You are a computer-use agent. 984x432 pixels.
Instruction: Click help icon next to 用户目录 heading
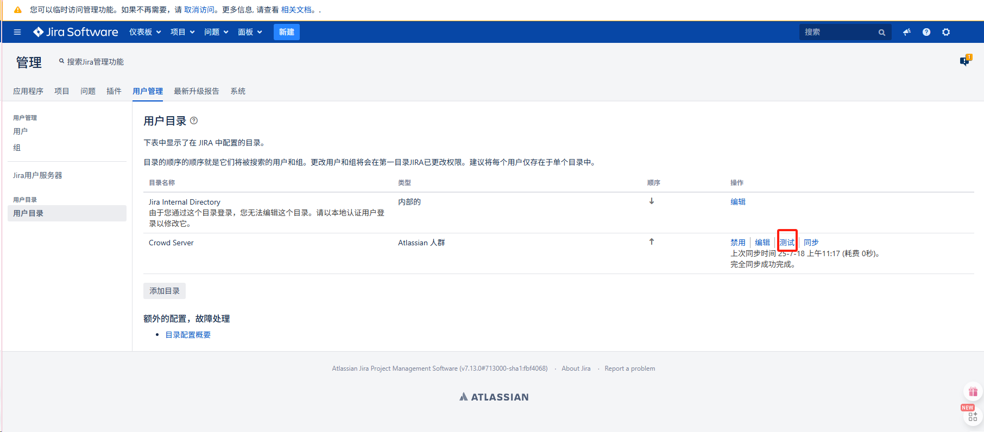[x=194, y=120]
